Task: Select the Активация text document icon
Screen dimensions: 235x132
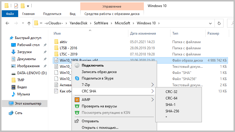Action: (x=56, y=85)
